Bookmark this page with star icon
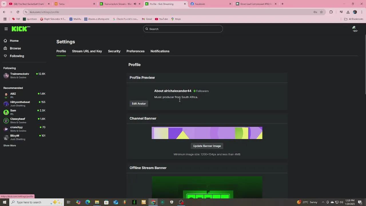 pos(321,12)
